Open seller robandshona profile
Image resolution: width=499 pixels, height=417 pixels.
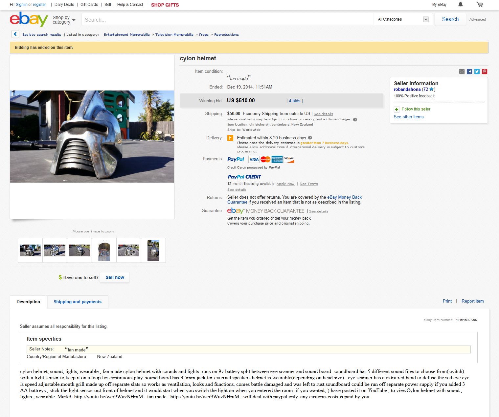click(x=407, y=89)
